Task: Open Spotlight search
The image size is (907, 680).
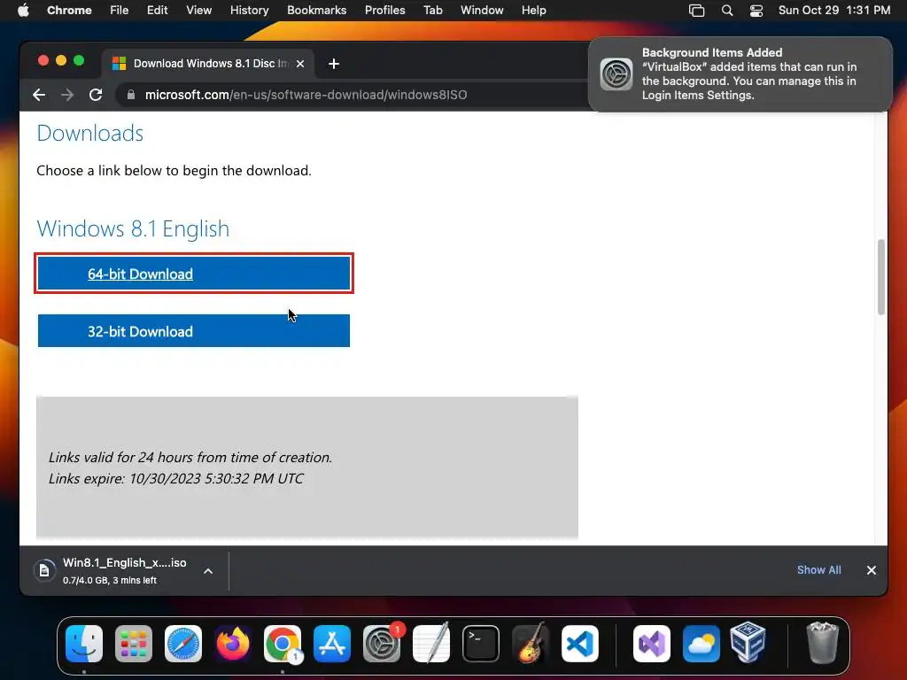Action: [x=727, y=11]
